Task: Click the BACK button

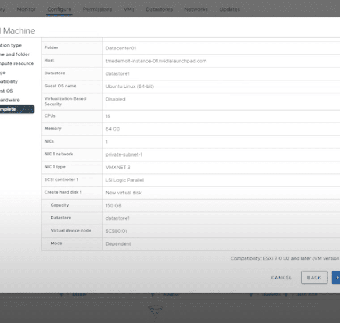Action: point(314,278)
